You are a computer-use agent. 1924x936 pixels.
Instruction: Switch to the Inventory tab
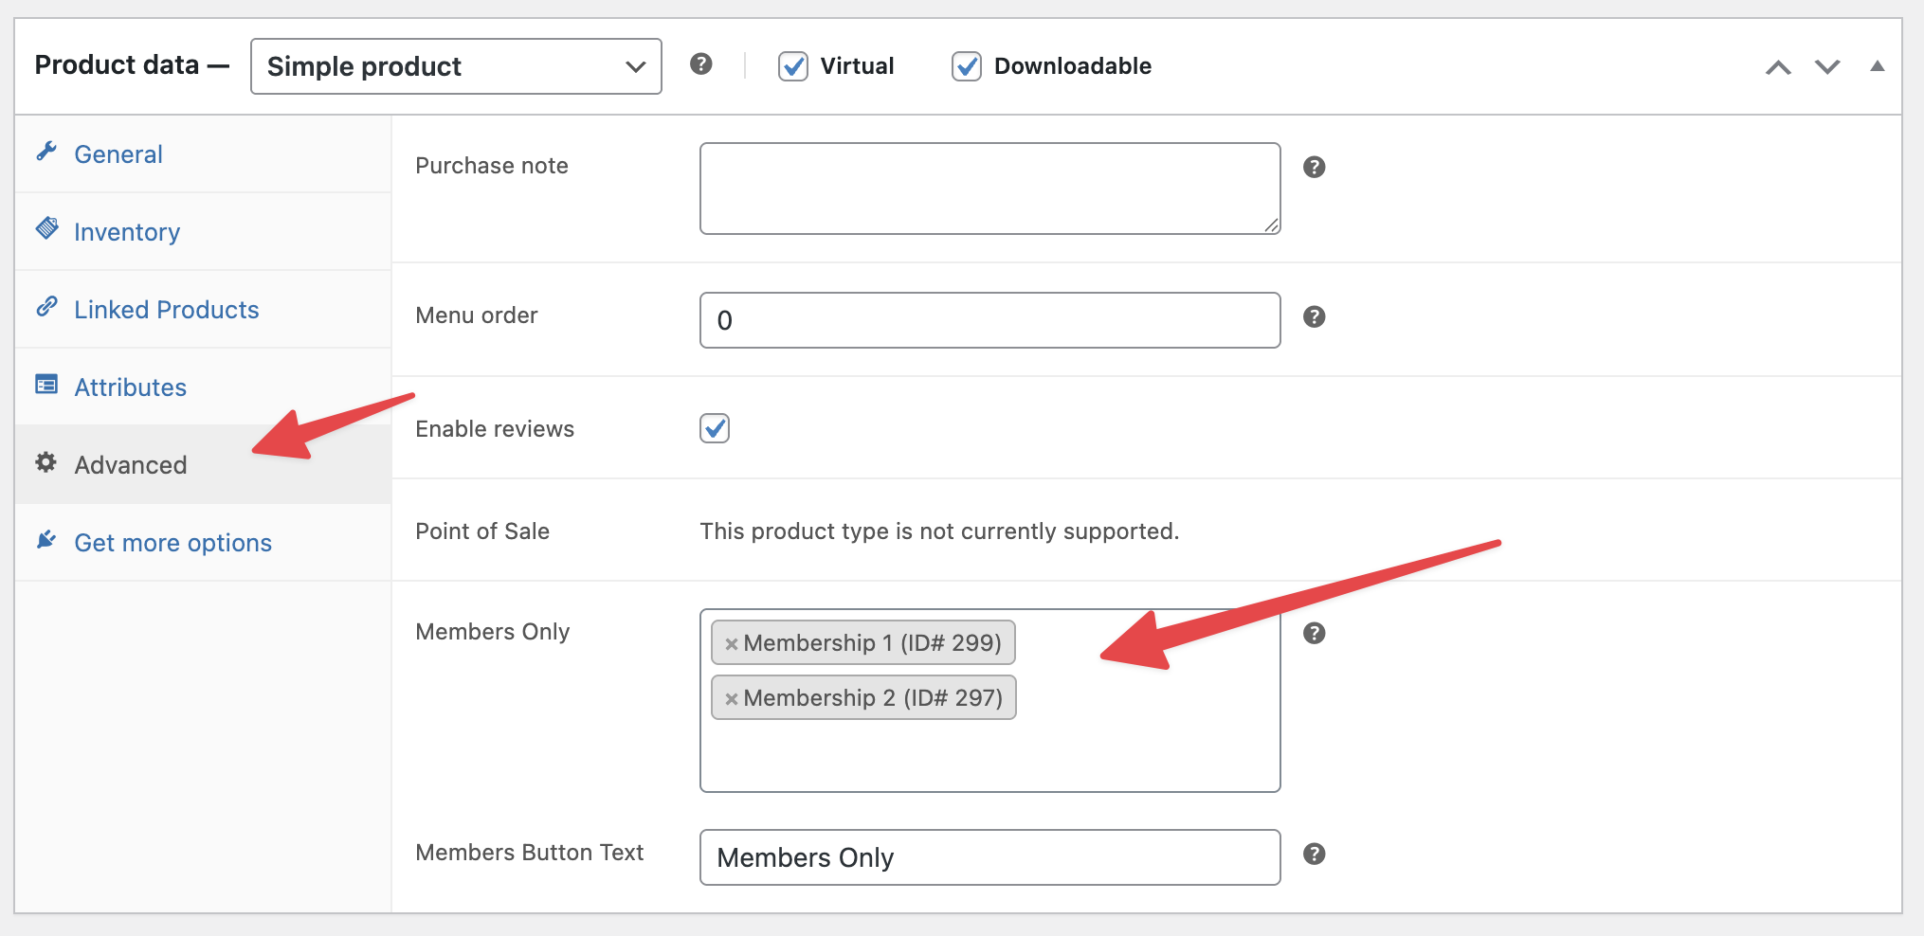click(127, 232)
